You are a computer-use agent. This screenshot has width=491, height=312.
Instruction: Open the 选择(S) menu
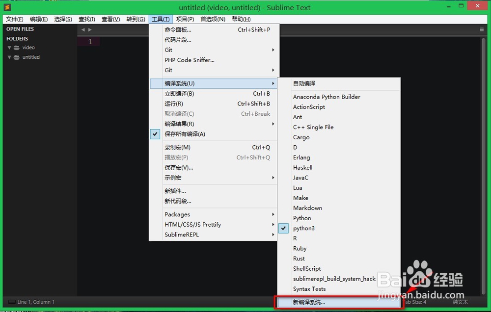point(63,19)
